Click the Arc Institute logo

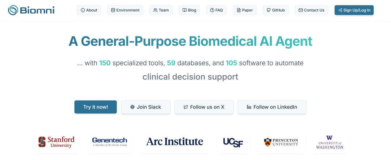pos(175,142)
